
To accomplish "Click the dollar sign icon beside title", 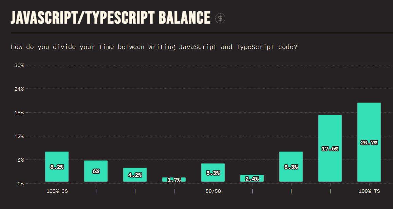I will pos(220,18).
